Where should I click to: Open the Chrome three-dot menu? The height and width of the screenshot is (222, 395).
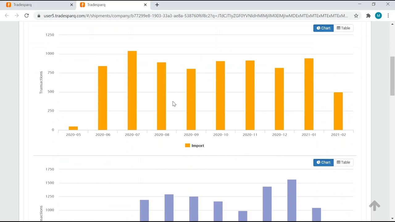pyautogui.click(x=388, y=16)
